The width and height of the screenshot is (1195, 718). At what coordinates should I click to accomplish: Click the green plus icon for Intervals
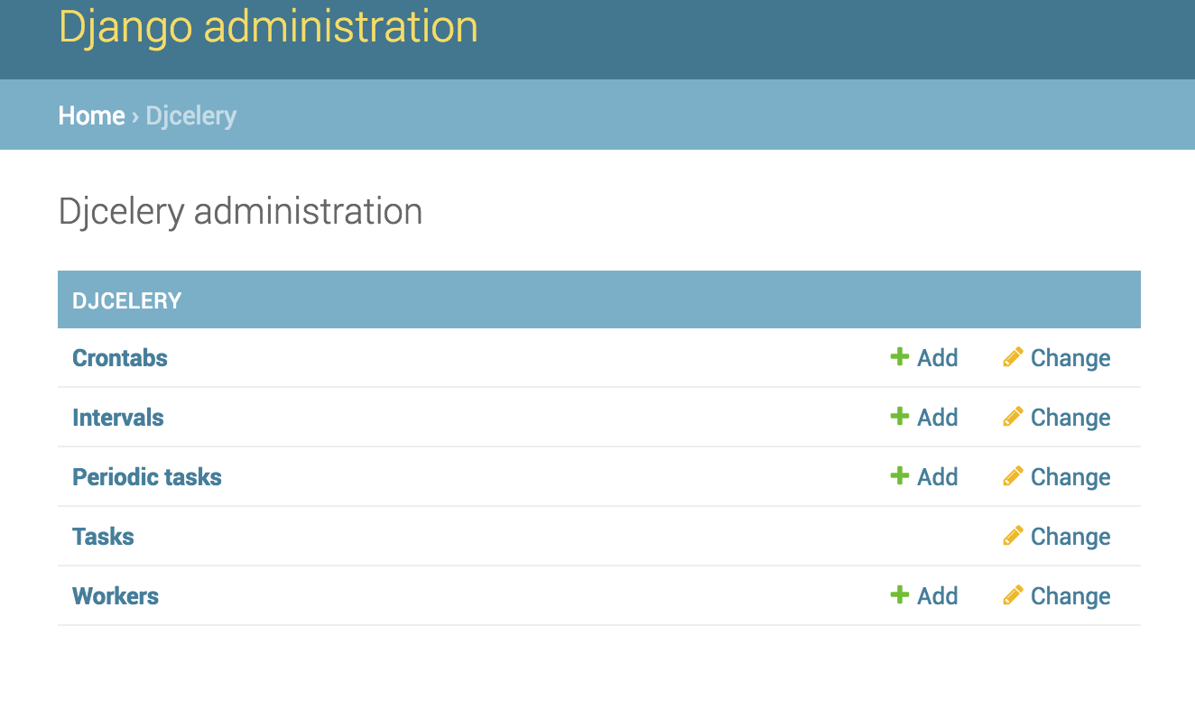coord(899,416)
